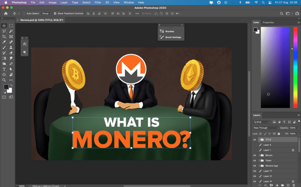The height and width of the screenshot is (187, 301).
Task: Select the Horizontal Type tool
Action: (4, 69)
